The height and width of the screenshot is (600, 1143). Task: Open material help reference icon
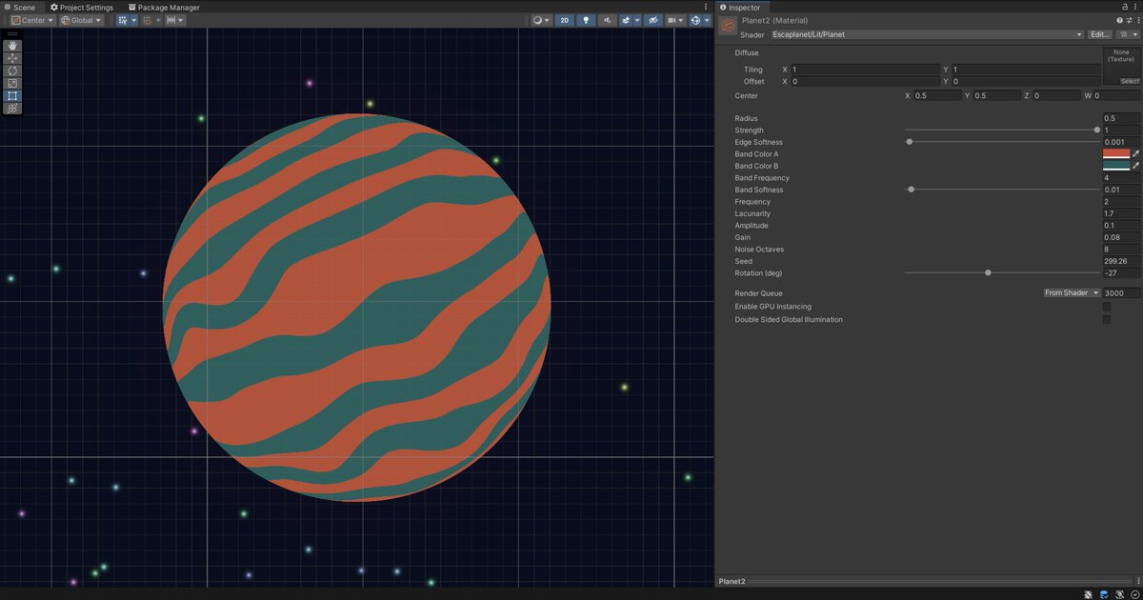(1119, 19)
